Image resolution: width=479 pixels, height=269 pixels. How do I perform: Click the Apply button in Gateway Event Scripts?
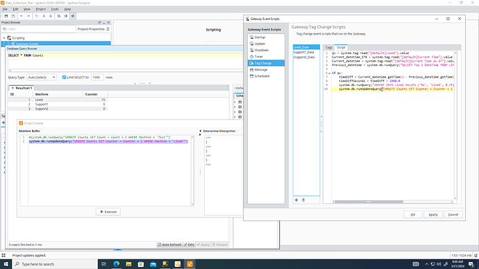[x=433, y=214]
